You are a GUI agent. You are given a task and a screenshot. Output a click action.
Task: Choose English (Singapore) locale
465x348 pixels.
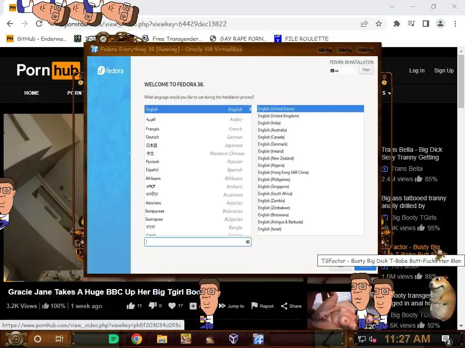(x=311, y=187)
